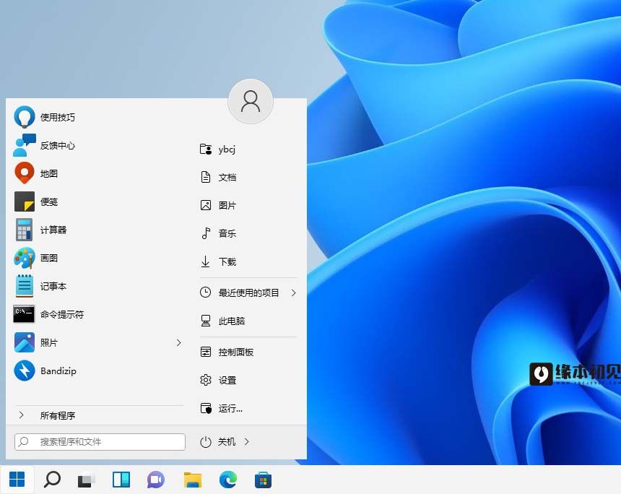Click the power symbol beside 关机
Viewport: 621px width, 494px height.
206,442
